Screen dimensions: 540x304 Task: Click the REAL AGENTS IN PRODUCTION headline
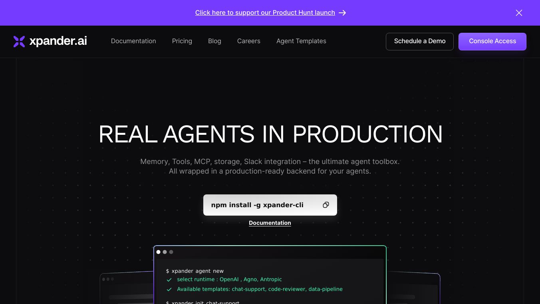270,134
